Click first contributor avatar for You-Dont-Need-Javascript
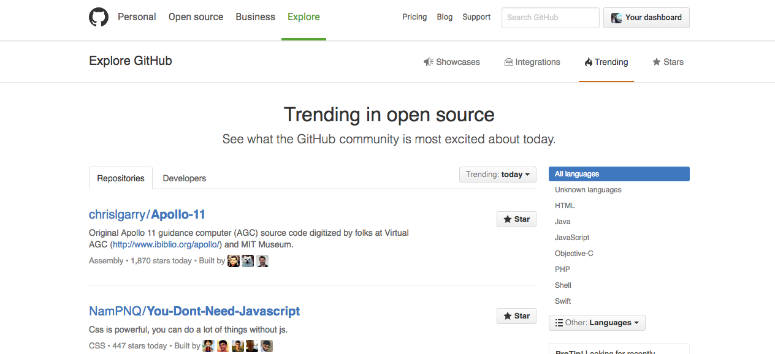 (x=208, y=346)
